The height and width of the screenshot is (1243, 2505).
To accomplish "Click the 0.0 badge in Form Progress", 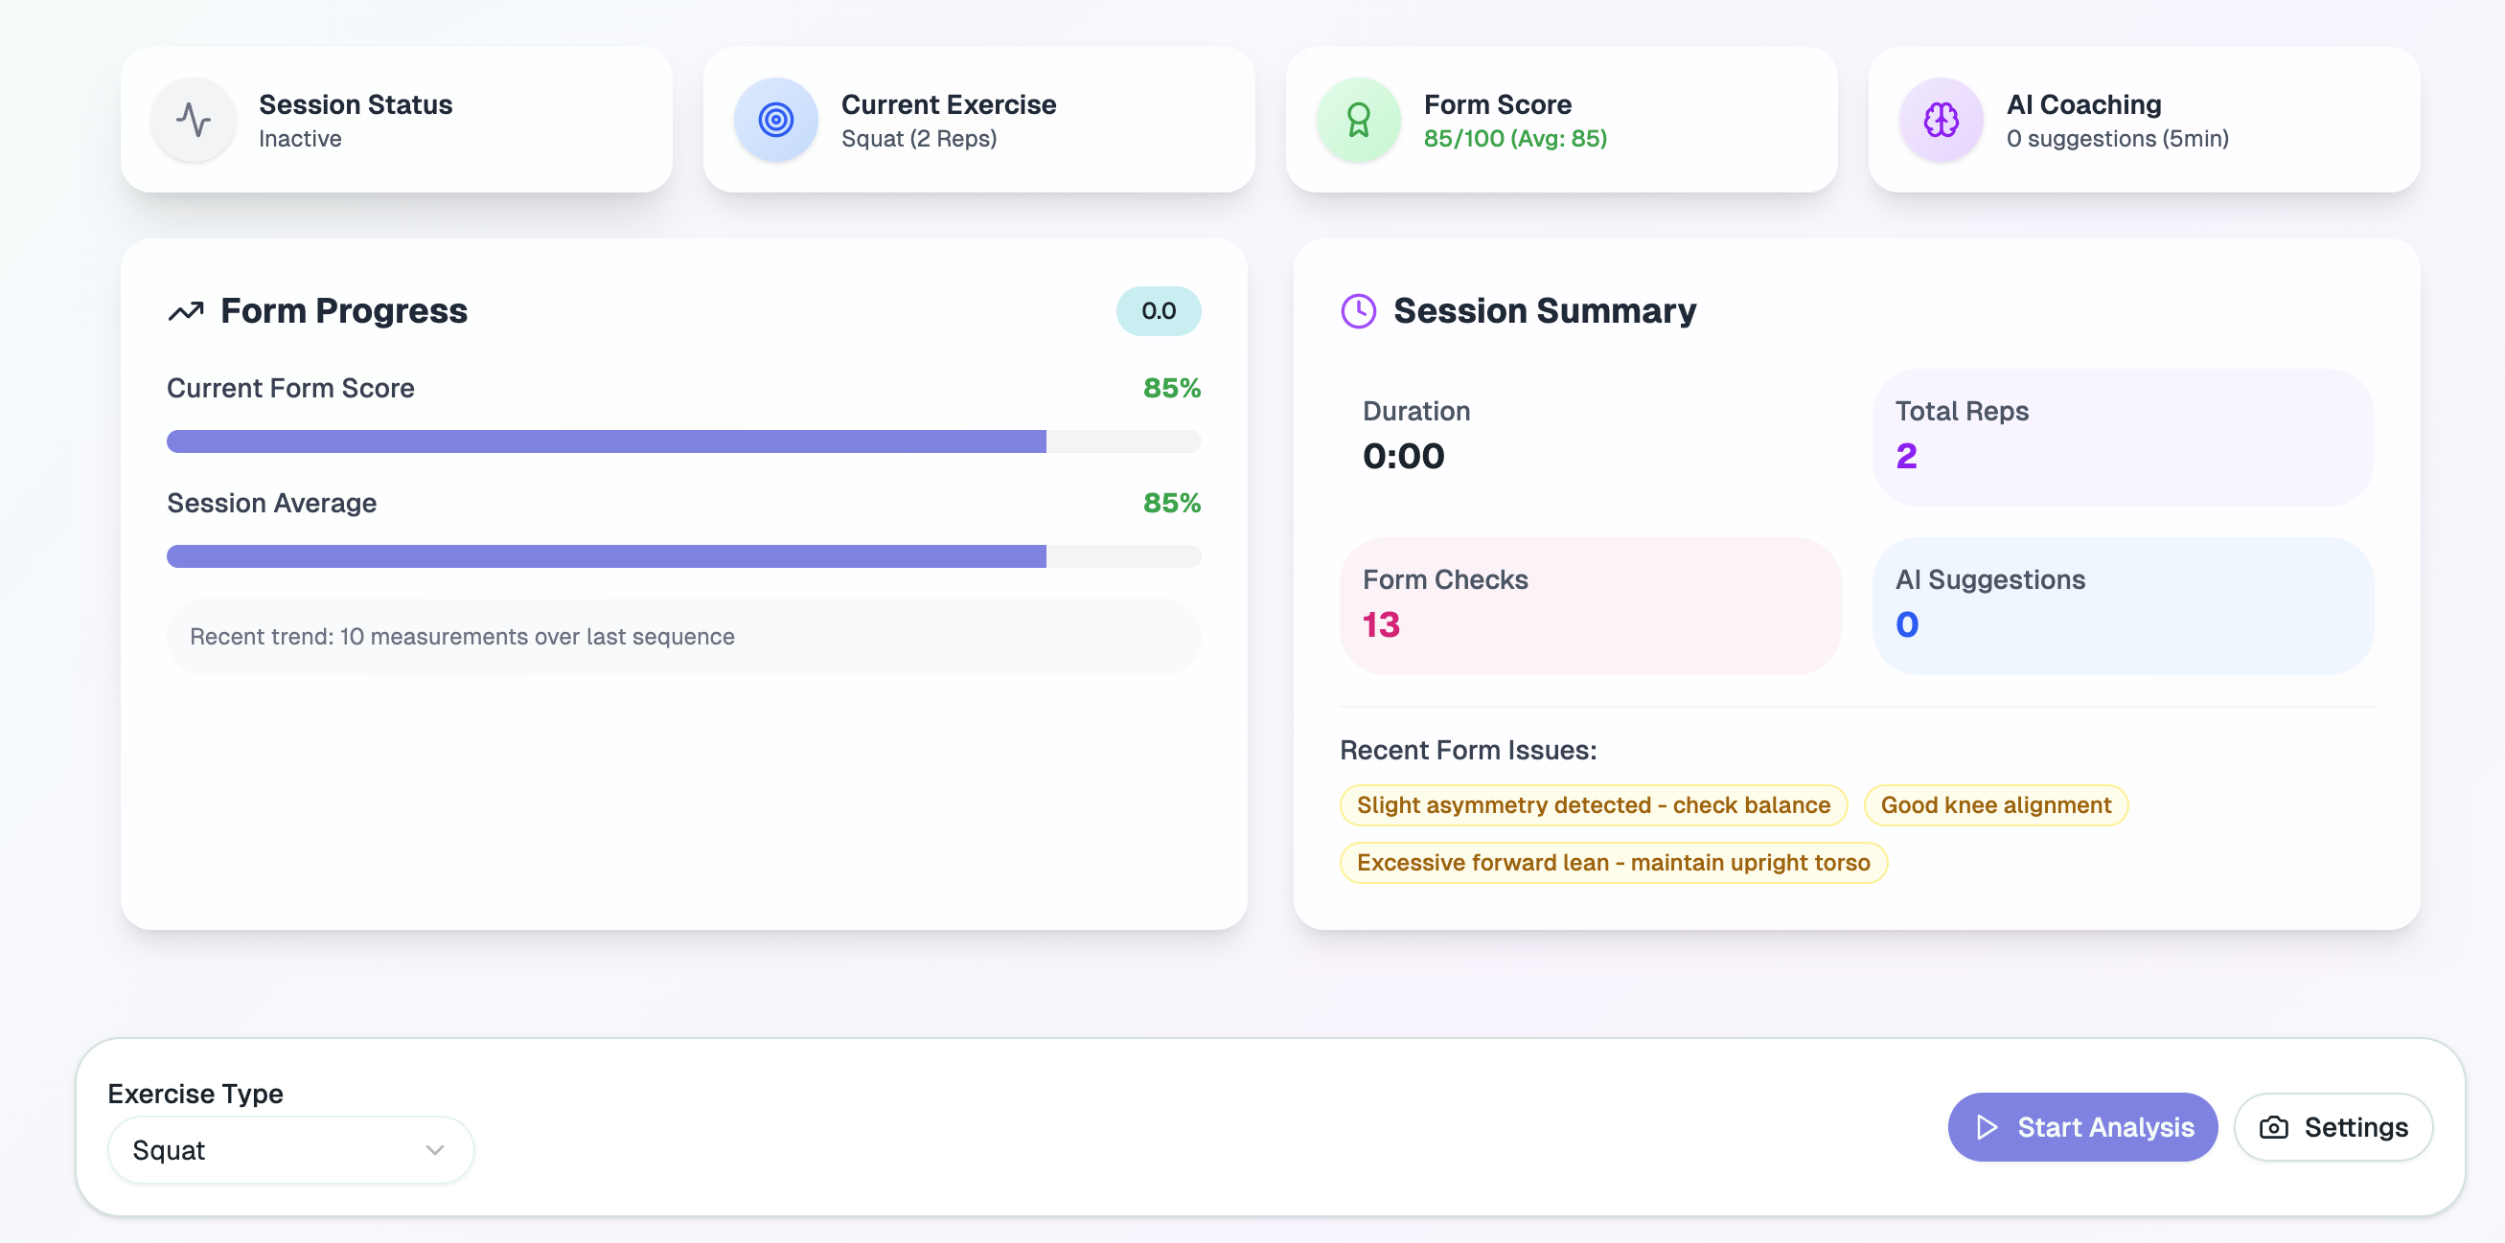I will point(1158,311).
